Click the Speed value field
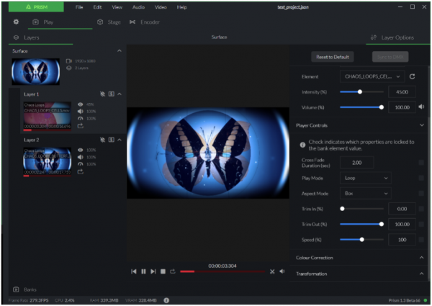432x306 pixels. (402, 240)
